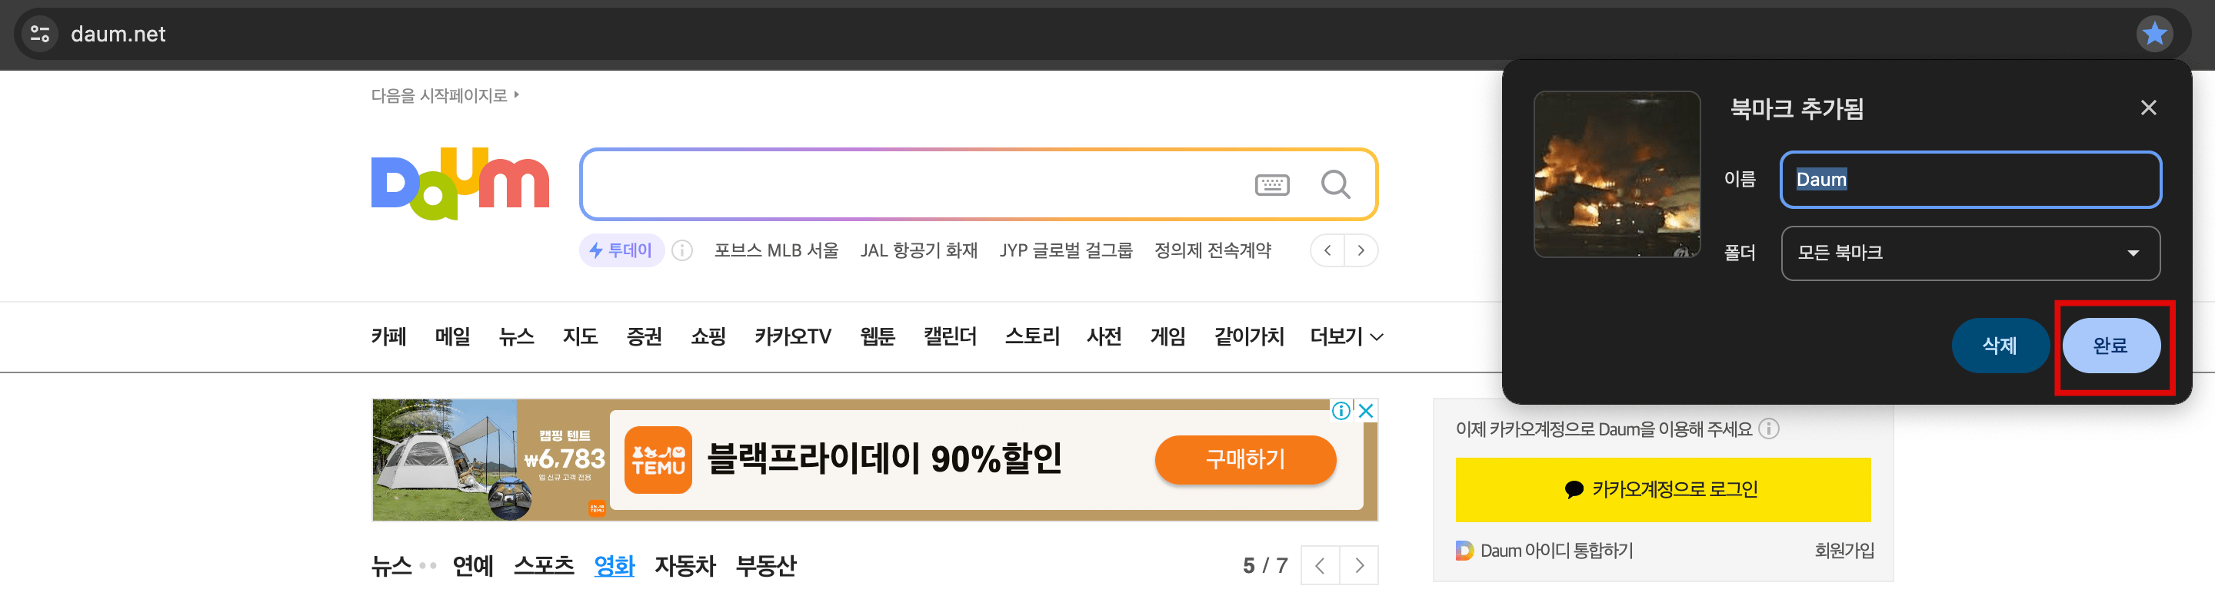Click the daum.net address bar URL

[x=118, y=35]
